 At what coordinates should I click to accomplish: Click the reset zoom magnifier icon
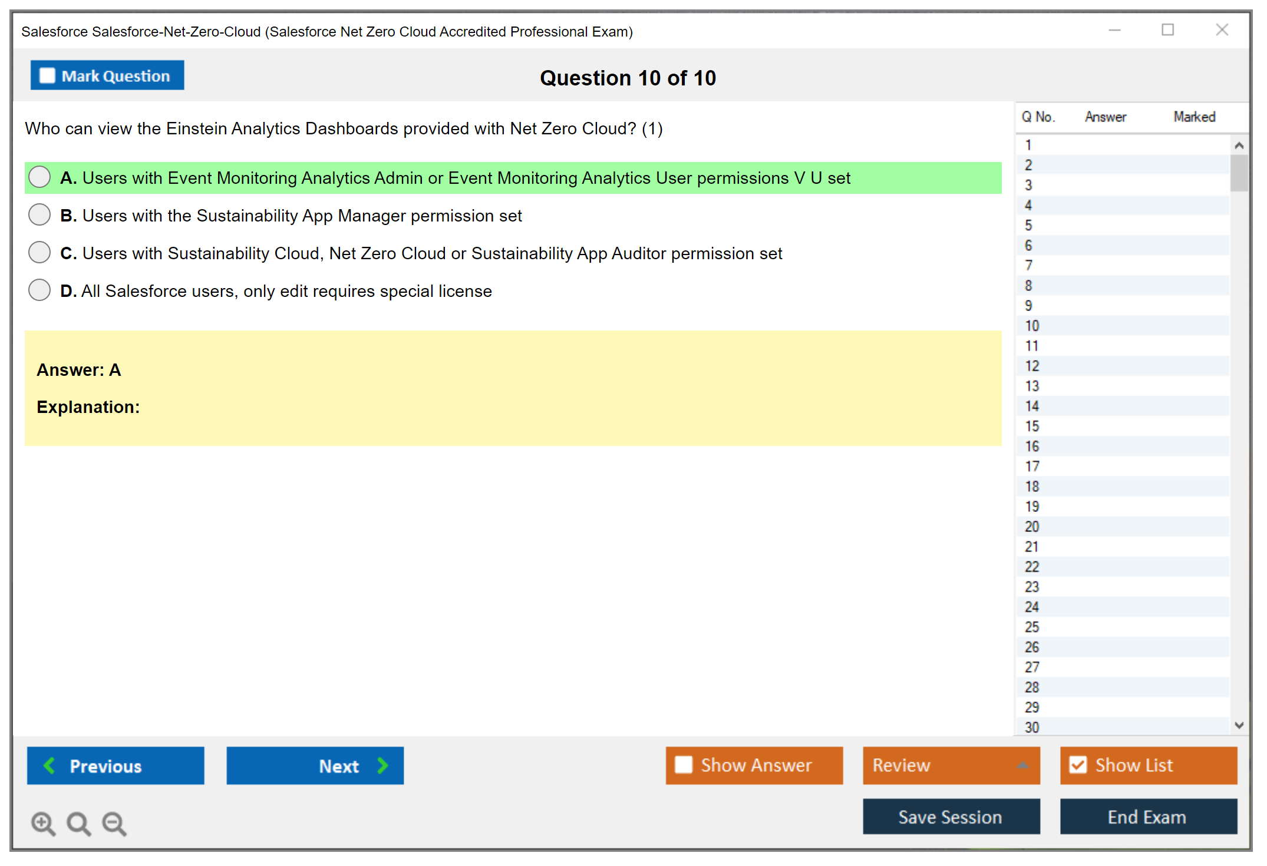click(78, 823)
